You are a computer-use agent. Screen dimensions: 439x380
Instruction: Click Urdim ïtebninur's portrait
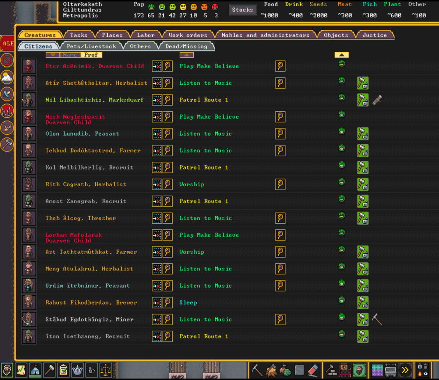pyautogui.click(x=29, y=285)
